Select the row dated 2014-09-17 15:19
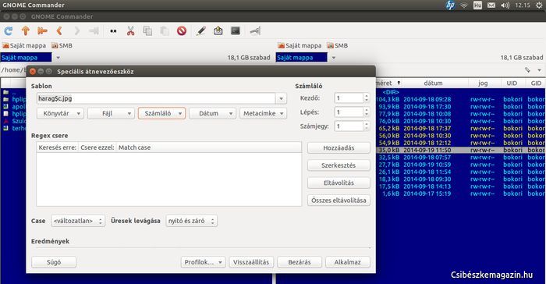 coord(461,193)
